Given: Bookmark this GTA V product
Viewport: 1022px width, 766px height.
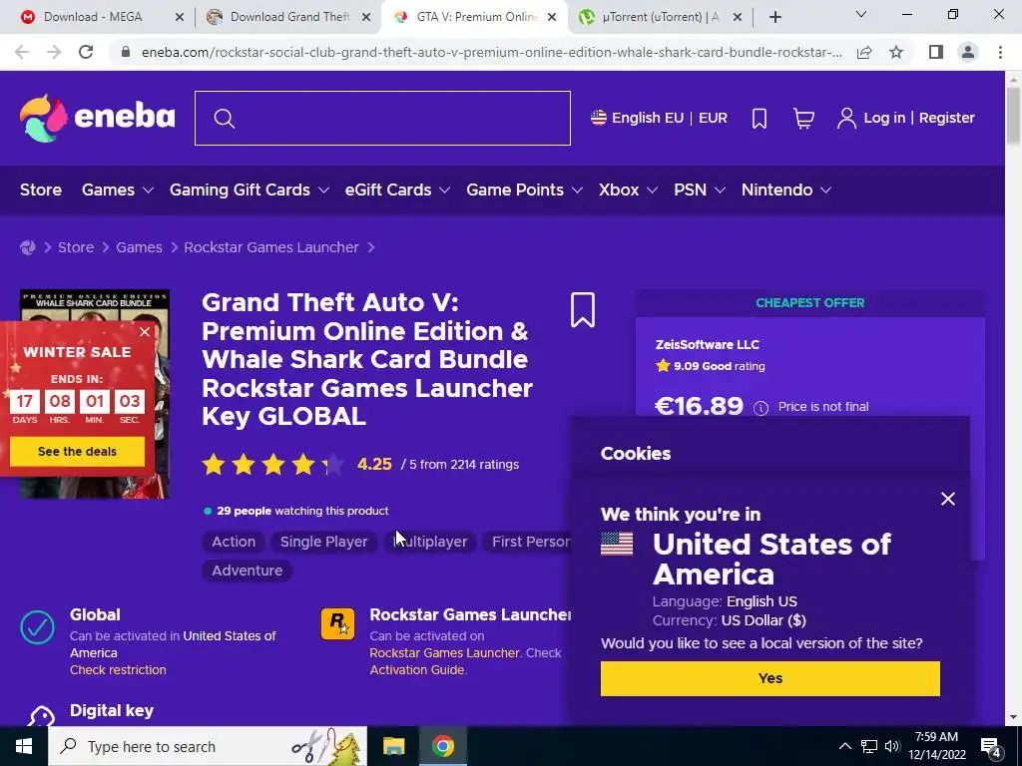Looking at the screenshot, I should tap(583, 309).
